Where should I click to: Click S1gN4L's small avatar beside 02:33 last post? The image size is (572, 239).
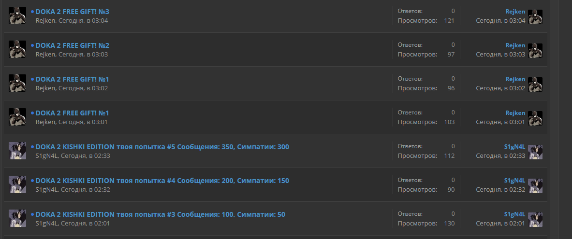(x=535, y=152)
